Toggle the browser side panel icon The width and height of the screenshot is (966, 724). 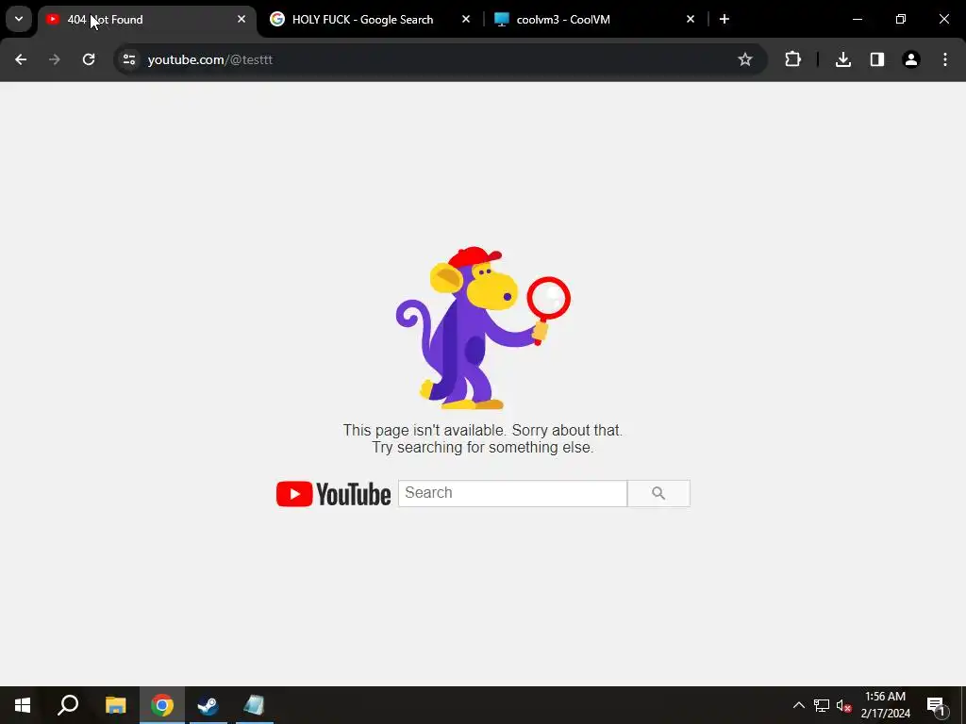(x=877, y=59)
